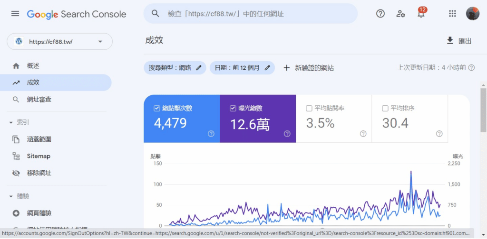Open the hamburger main menu
This screenshot has height=239, width=487.
(x=15, y=14)
